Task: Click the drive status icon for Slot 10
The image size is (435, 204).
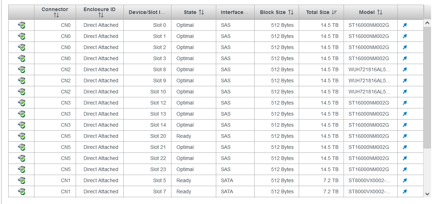Action: click(x=22, y=92)
